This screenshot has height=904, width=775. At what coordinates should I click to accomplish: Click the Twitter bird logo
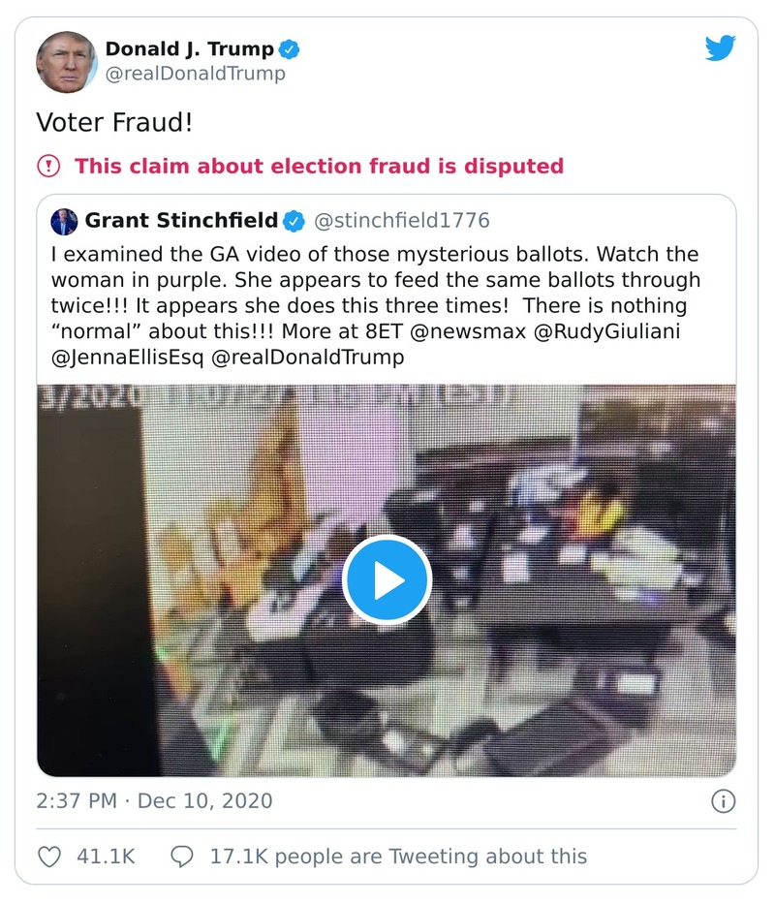click(x=720, y=49)
